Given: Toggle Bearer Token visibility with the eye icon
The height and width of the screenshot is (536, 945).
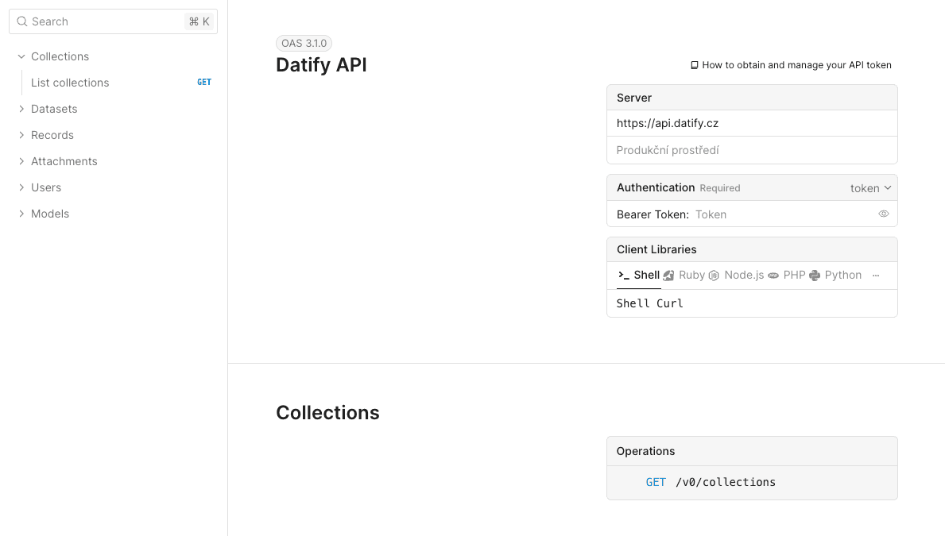Looking at the screenshot, I should coord(883,214).
